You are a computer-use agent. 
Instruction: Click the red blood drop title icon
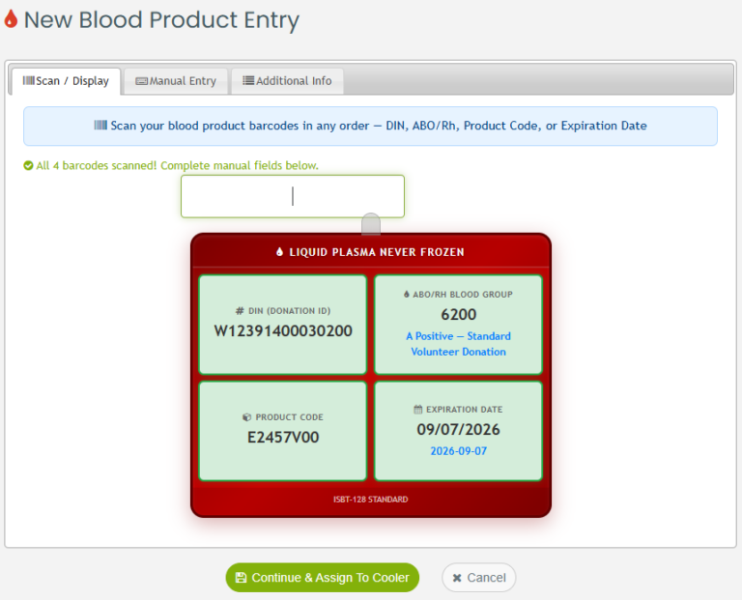[11, 19]
